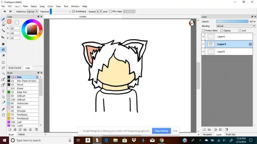
Task: Choose the Gradient tool in left toolbar
Action: pyautogui.click(x=3, y=55)
